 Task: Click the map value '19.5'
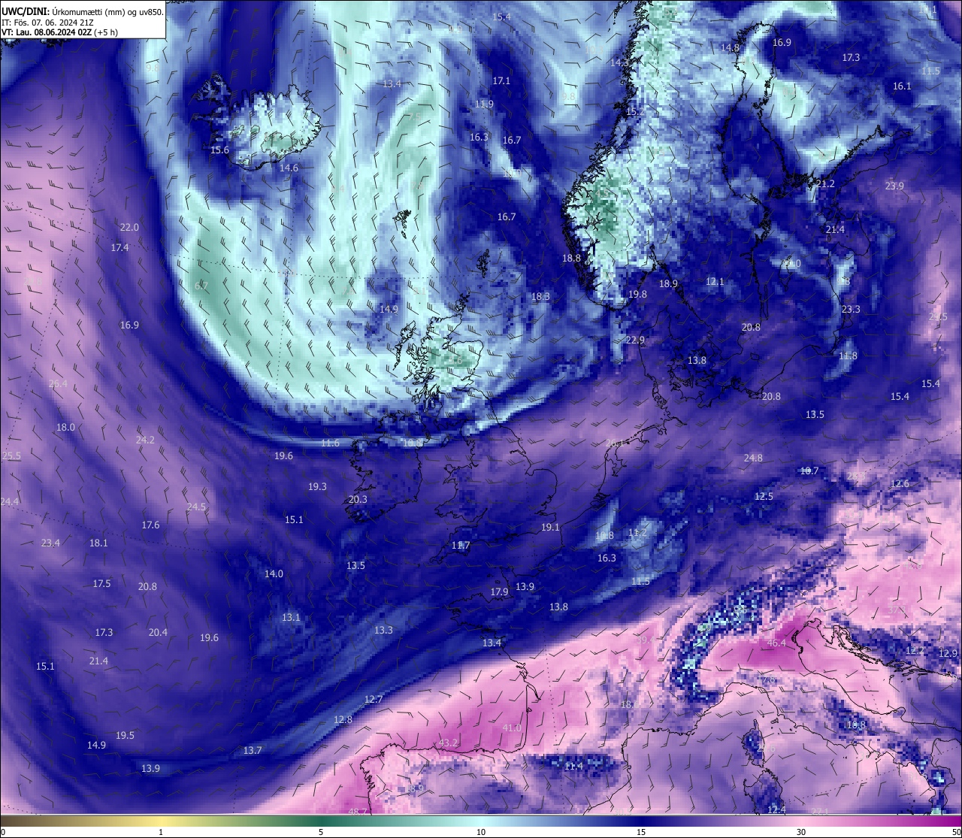[125, 735]
